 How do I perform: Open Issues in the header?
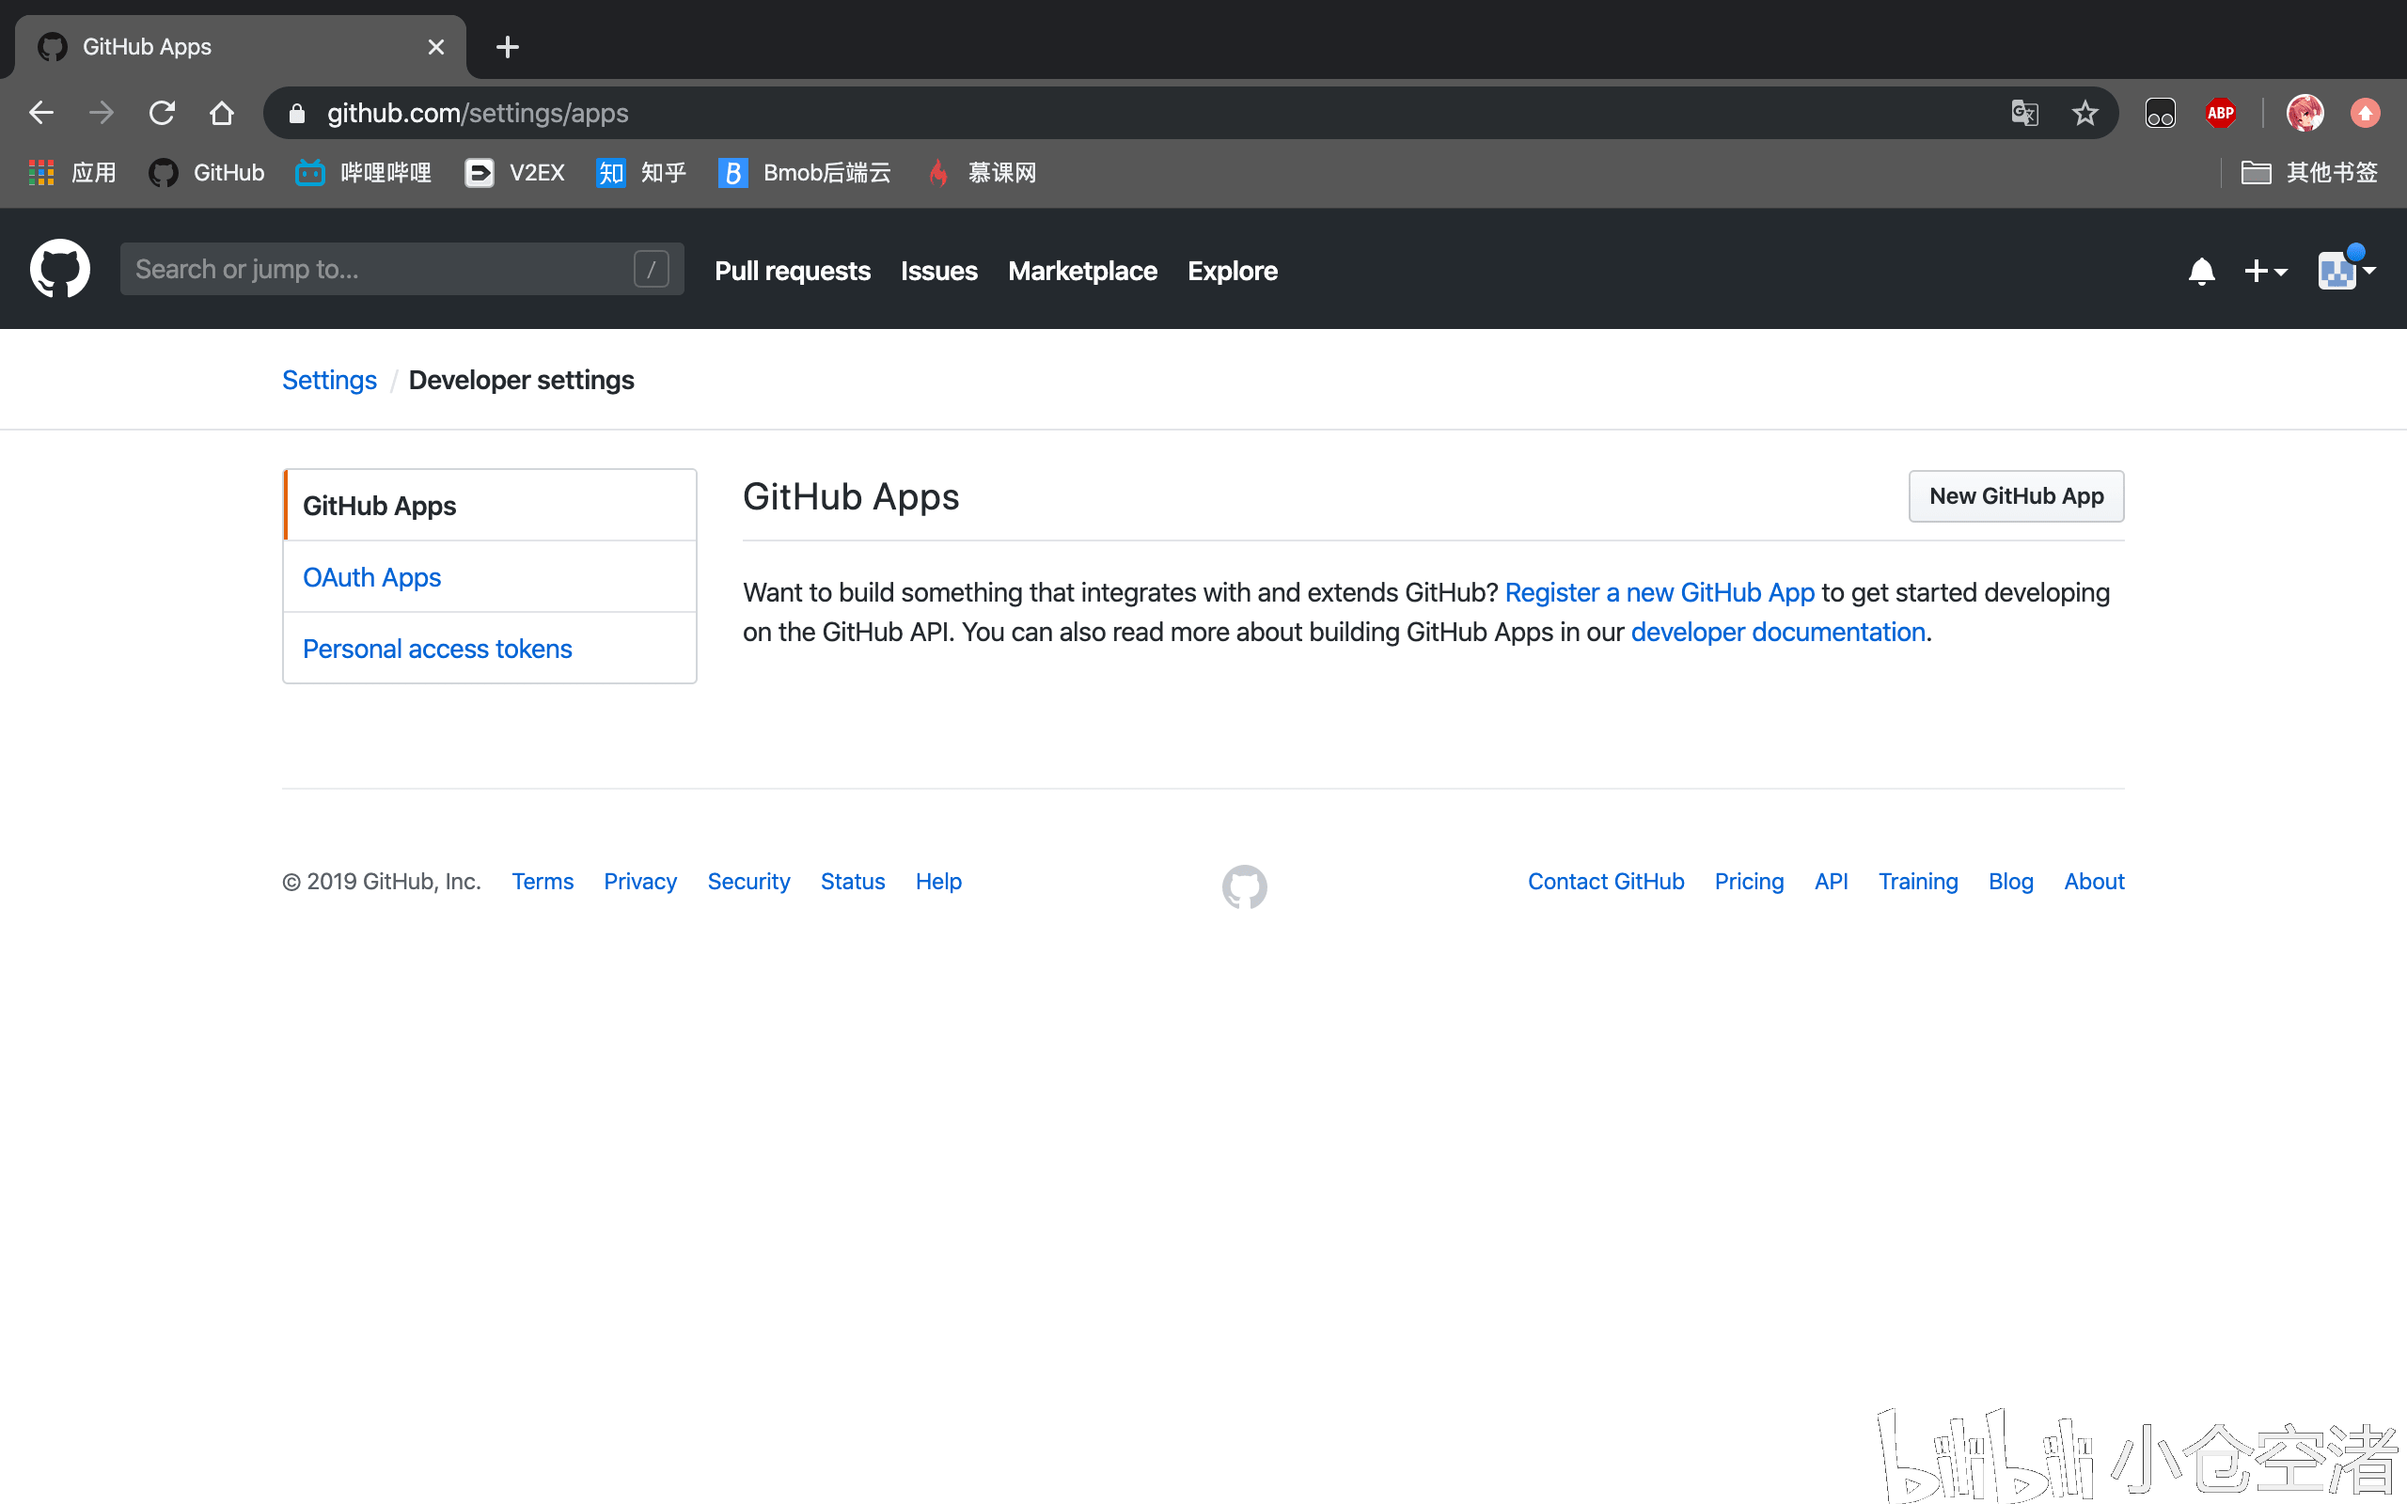(939, 271)
